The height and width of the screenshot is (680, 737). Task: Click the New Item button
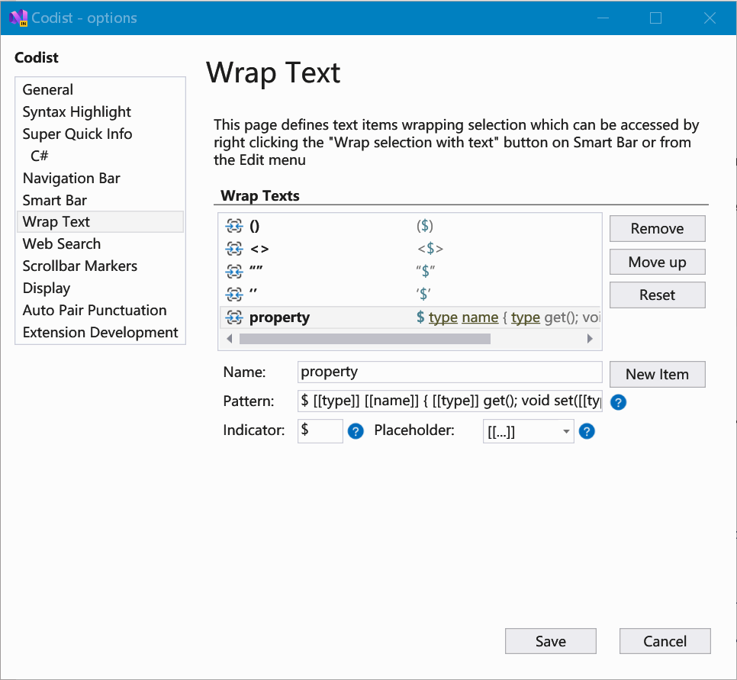pyautogui.click(x=657, y=374)
